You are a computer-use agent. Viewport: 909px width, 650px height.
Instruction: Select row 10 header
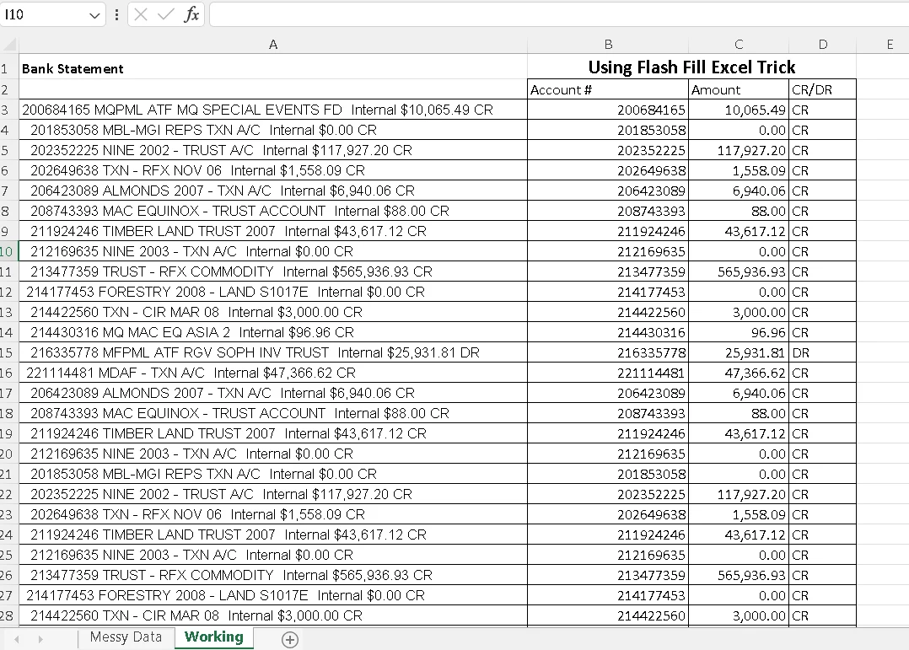(x=8, y=251)
